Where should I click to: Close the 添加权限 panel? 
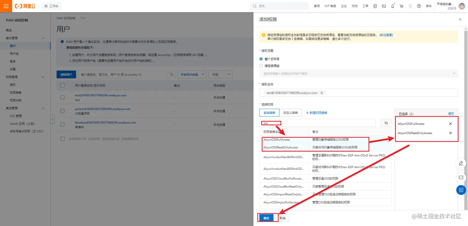click(460, 19)
